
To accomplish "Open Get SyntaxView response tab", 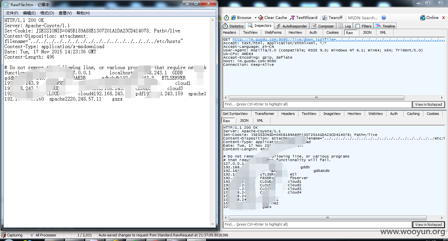I will tap(235, 114).
